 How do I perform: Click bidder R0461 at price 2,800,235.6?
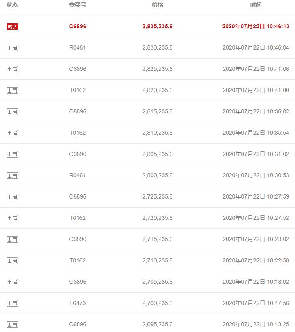coord(77,176)
